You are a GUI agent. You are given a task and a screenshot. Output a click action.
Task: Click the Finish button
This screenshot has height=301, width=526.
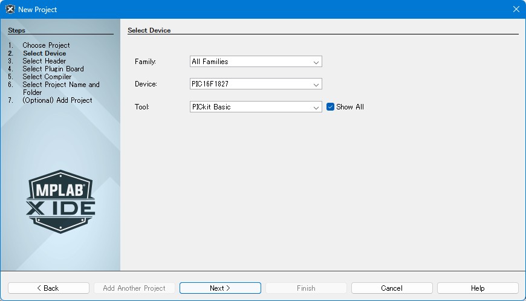tap(306, 288)
